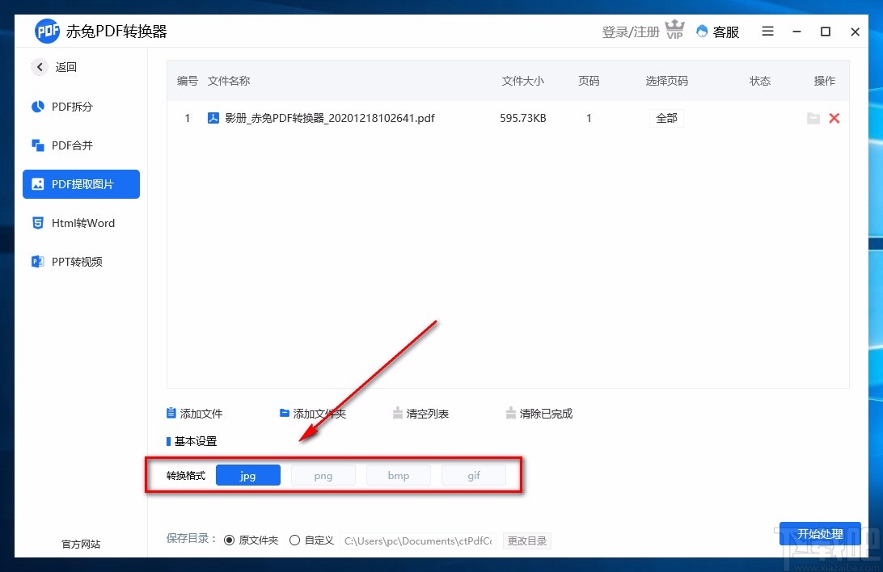883x572 pixels.
Task: Start processing with 开始处理
Action: click(x=820, y=534)
